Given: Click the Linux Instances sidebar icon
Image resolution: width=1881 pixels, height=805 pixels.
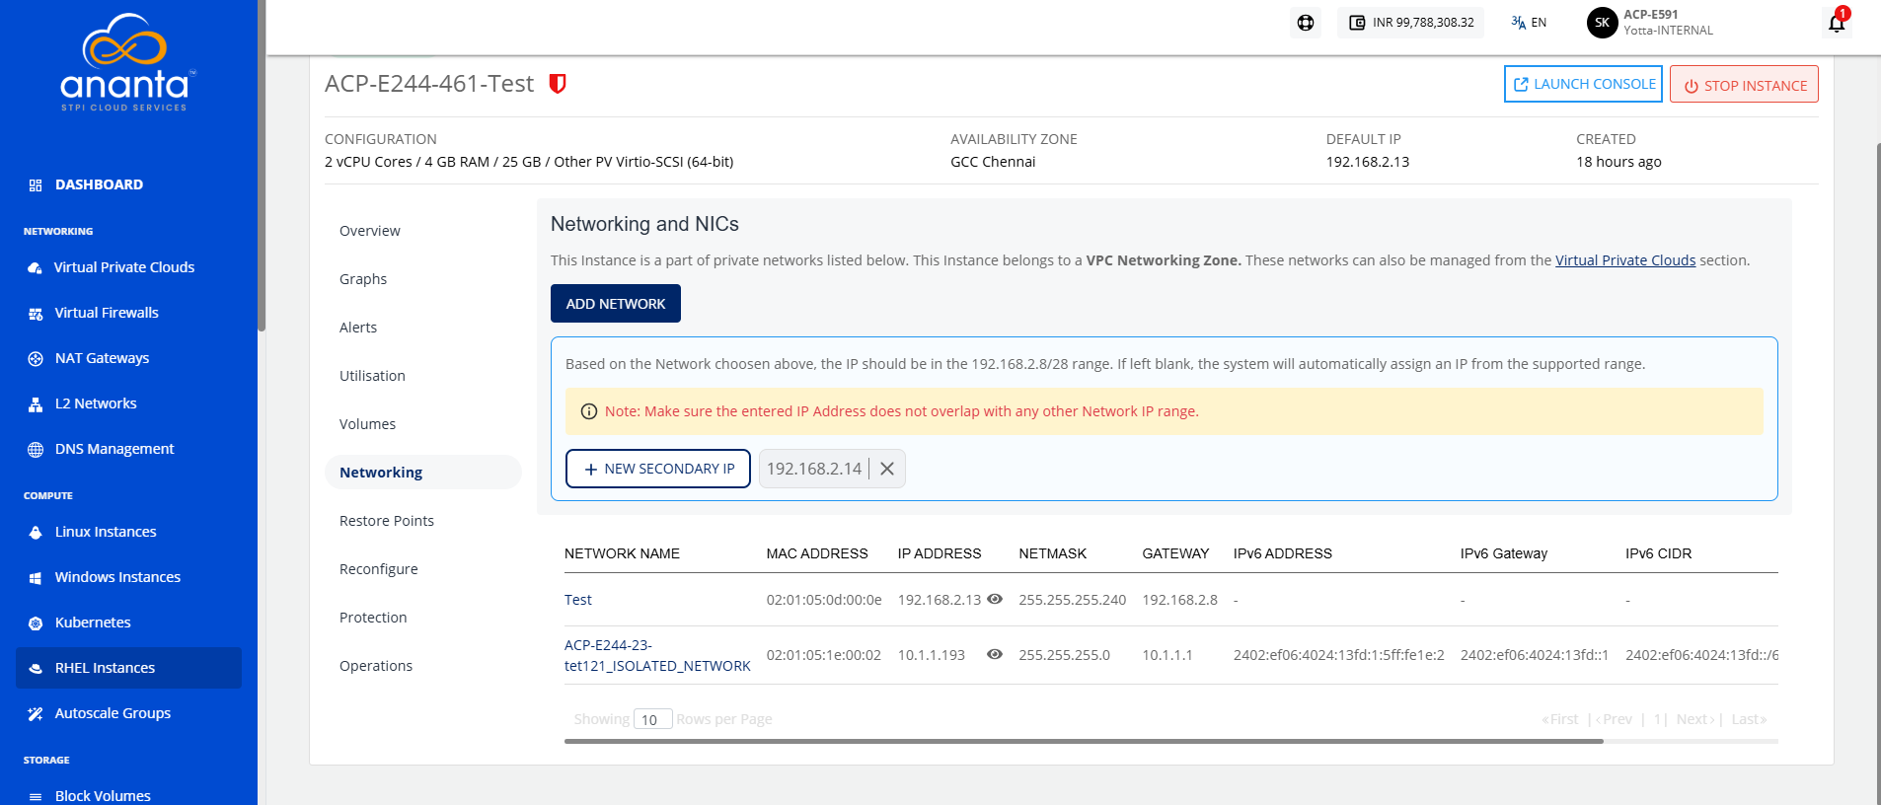Looking at the screenshot, I should (36, 533).
